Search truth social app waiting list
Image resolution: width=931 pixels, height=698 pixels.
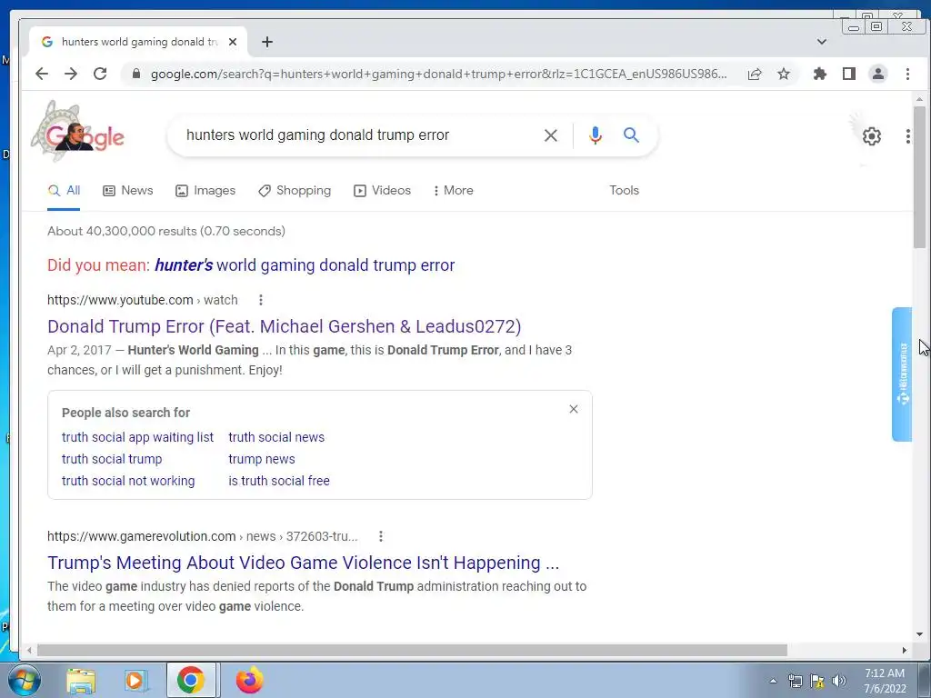coord(138,437)
